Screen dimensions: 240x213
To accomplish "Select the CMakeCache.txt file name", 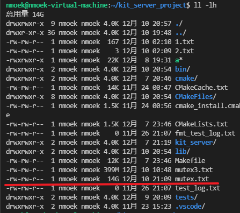I will coord(201,88).
